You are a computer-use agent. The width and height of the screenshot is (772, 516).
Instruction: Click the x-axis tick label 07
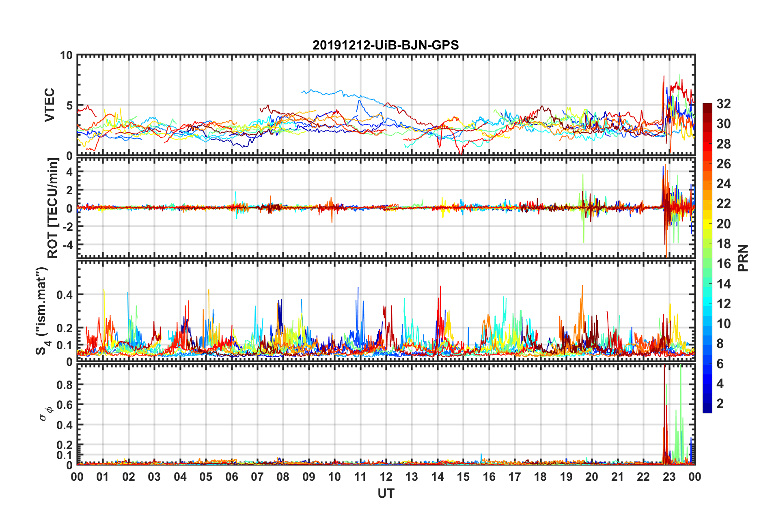coord(257,477)
